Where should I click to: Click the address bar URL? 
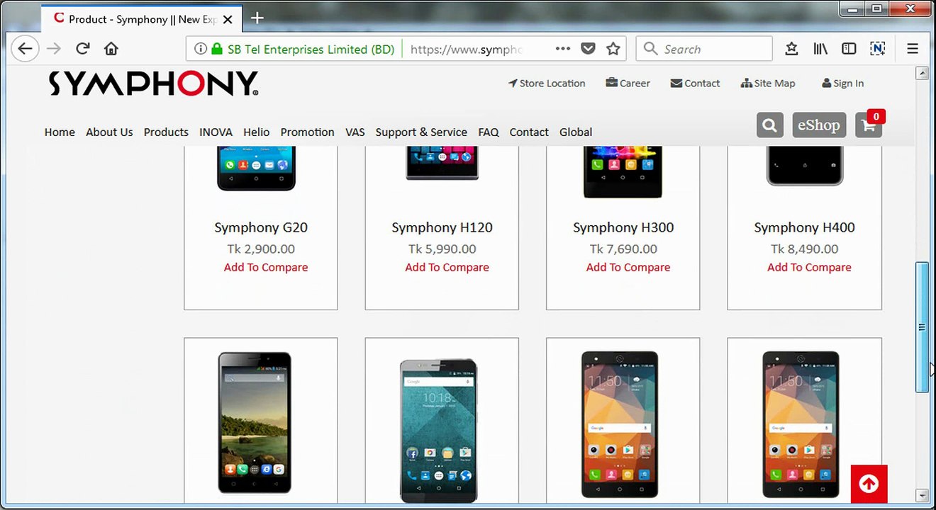point(466,49)
